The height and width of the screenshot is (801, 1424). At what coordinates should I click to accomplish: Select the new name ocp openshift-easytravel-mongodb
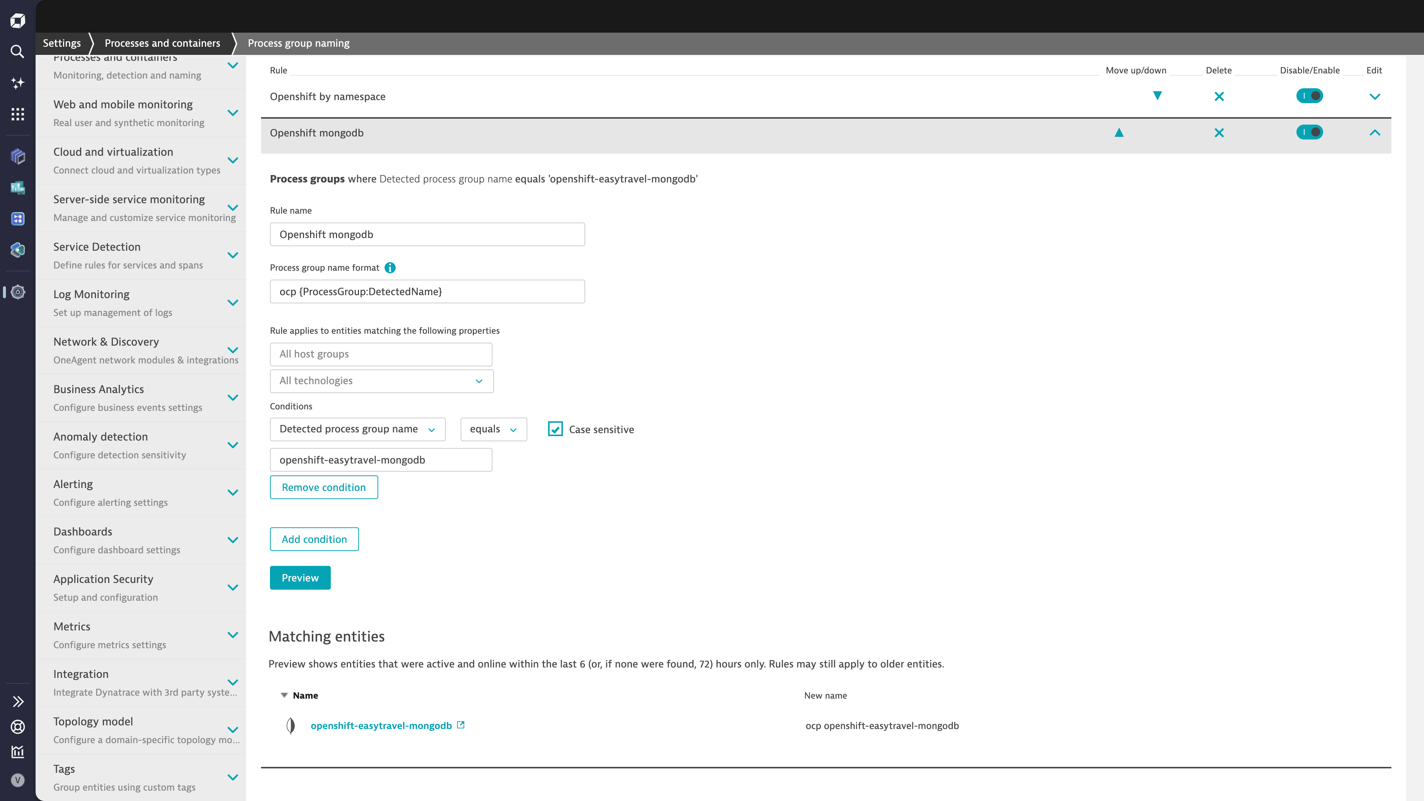click(882, 726)
